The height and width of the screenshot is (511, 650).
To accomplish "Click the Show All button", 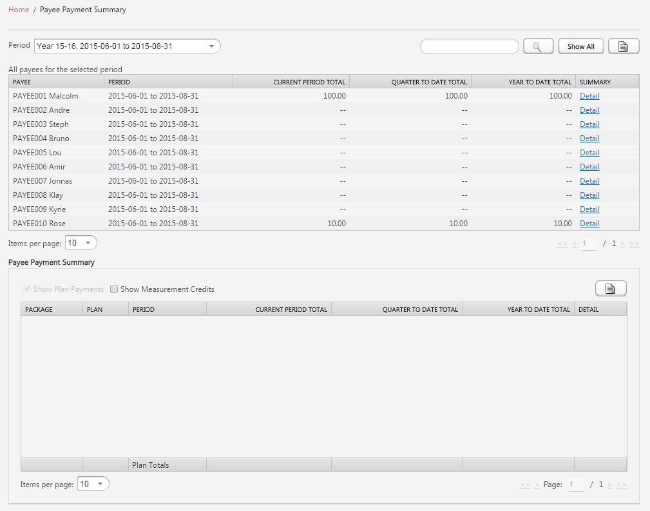I will 580,46.
